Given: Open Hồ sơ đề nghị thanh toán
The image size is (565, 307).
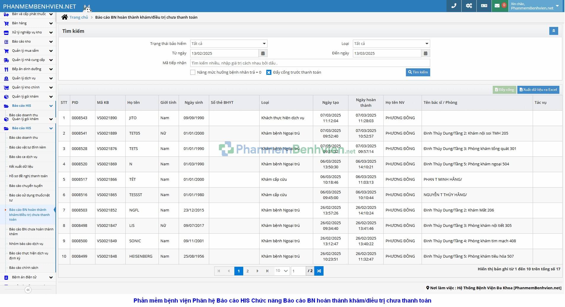Looking at the screenshot, I should tap(28, 176).
